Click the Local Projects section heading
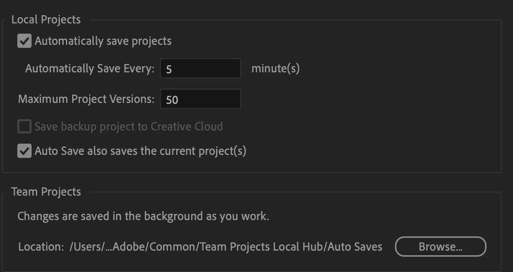The height and width of the screenshot is (272, 513). 46,20
